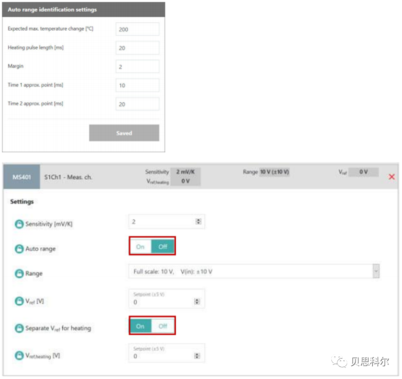Screen dimensions: 402x379
Task: Click the lock icon next to Auto range
Action: (x=19, y=249)
